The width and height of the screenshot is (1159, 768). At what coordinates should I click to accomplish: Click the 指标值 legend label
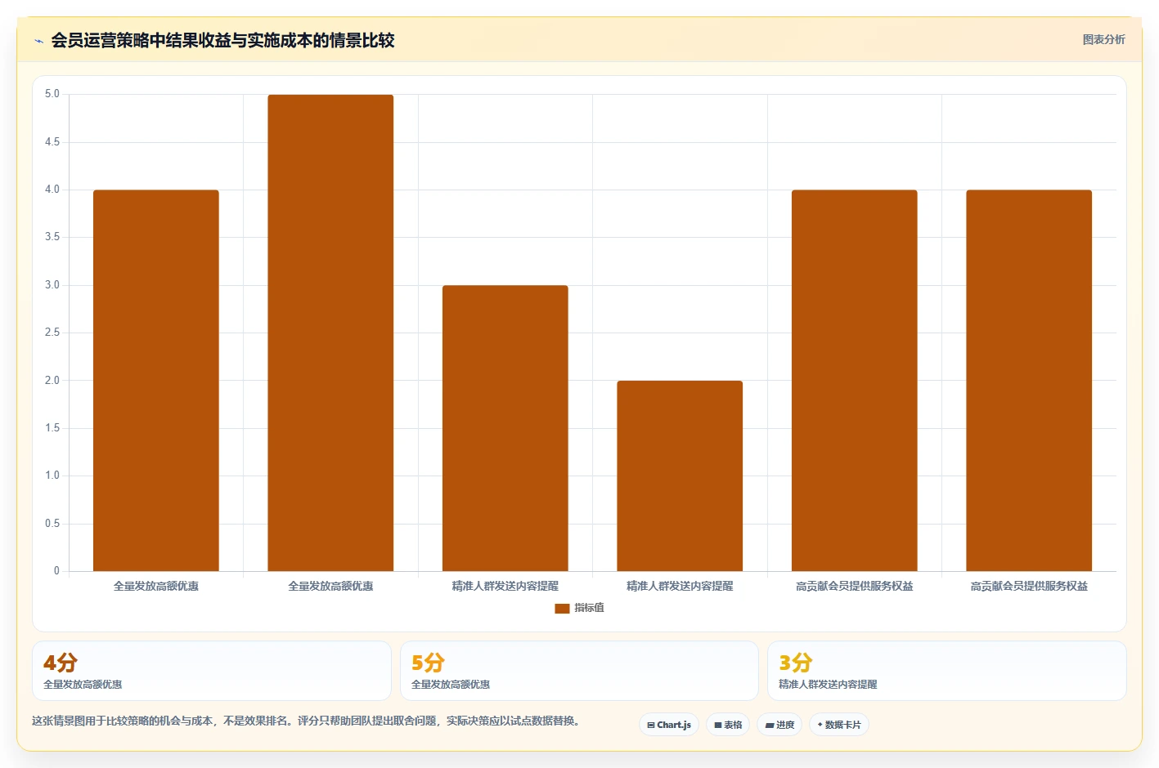tap(589, 608)
